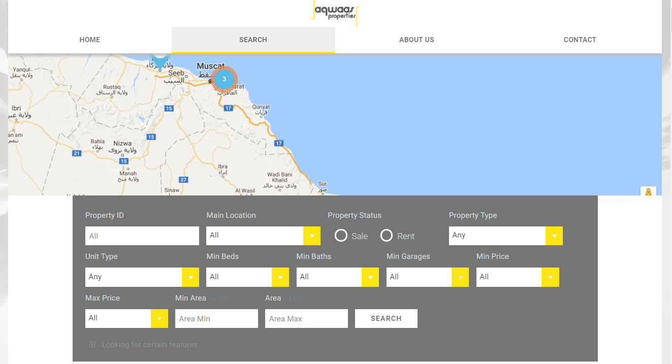Select the Sale radio button
Viewport: 672px width, 364px height.
pyautogui.click(x=341, y=236)
